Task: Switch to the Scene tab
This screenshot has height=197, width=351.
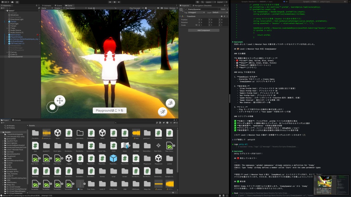Action: tap(59, 5)
